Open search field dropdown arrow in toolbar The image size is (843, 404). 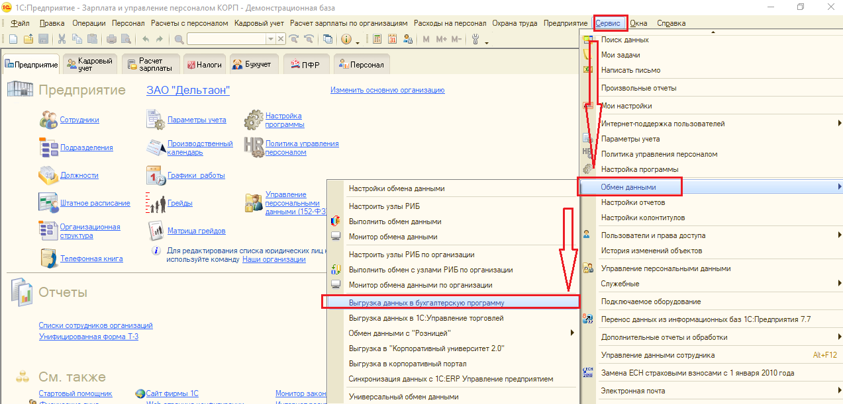271,39
